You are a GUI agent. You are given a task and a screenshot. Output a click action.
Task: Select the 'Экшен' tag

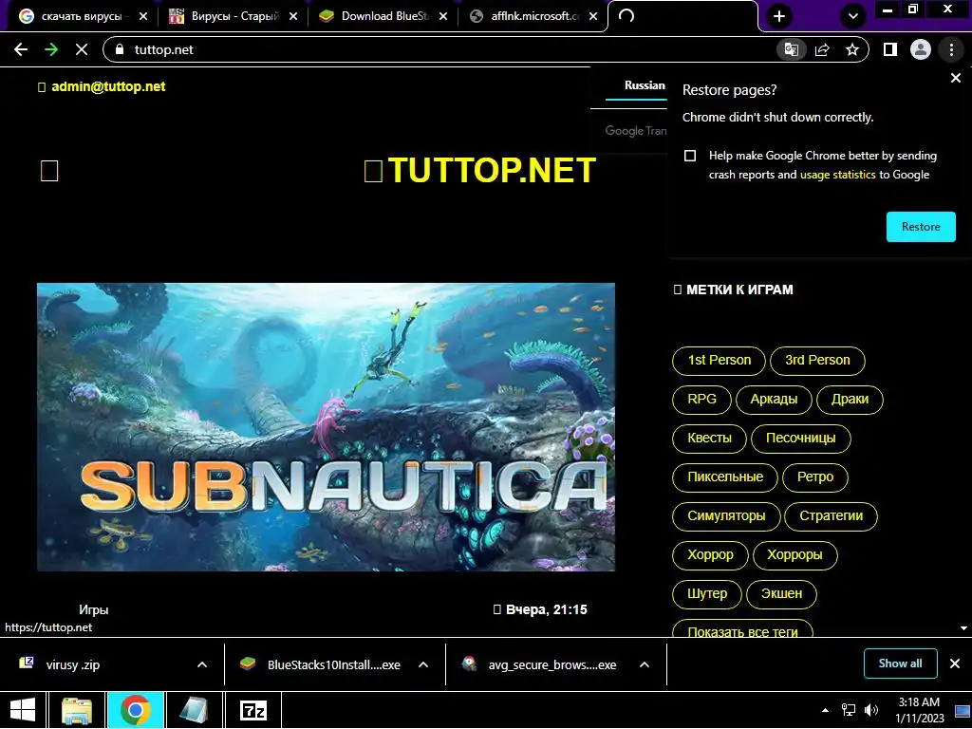pyautogui.click(x=782, y=594)
